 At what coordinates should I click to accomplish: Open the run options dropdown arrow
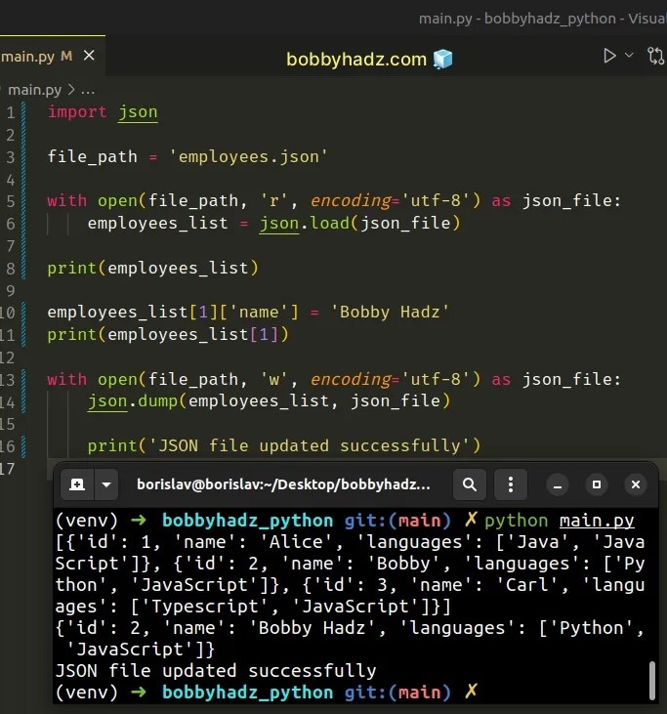click(x=629, y=55)
